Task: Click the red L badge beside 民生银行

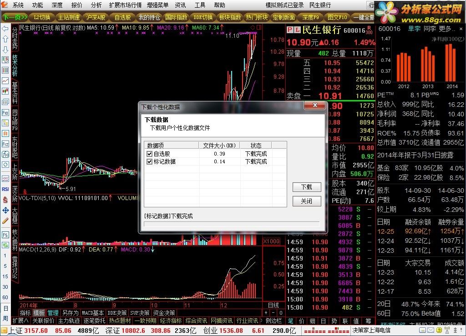Action: tap(298, 30)
